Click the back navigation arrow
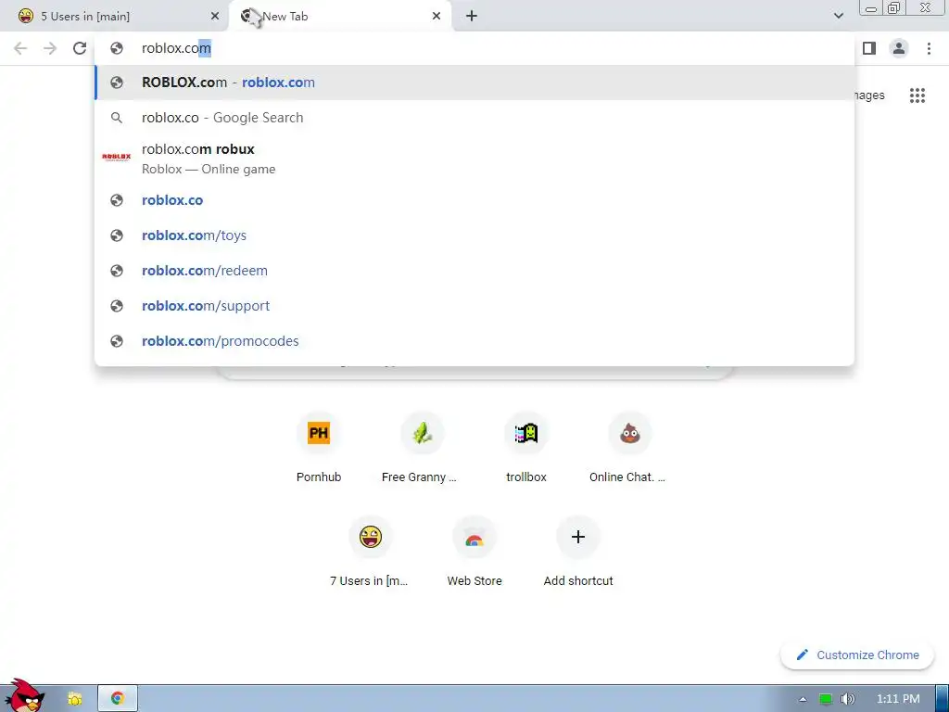The image size is (949, 712). click(20, 48)
